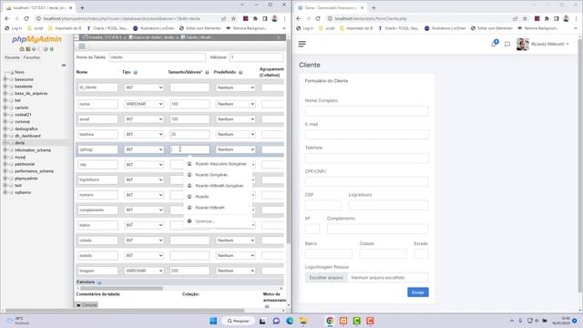Open new tab in phpMyAdmin browser window
This screenshot has height=328, width=583.
[82, 7]
